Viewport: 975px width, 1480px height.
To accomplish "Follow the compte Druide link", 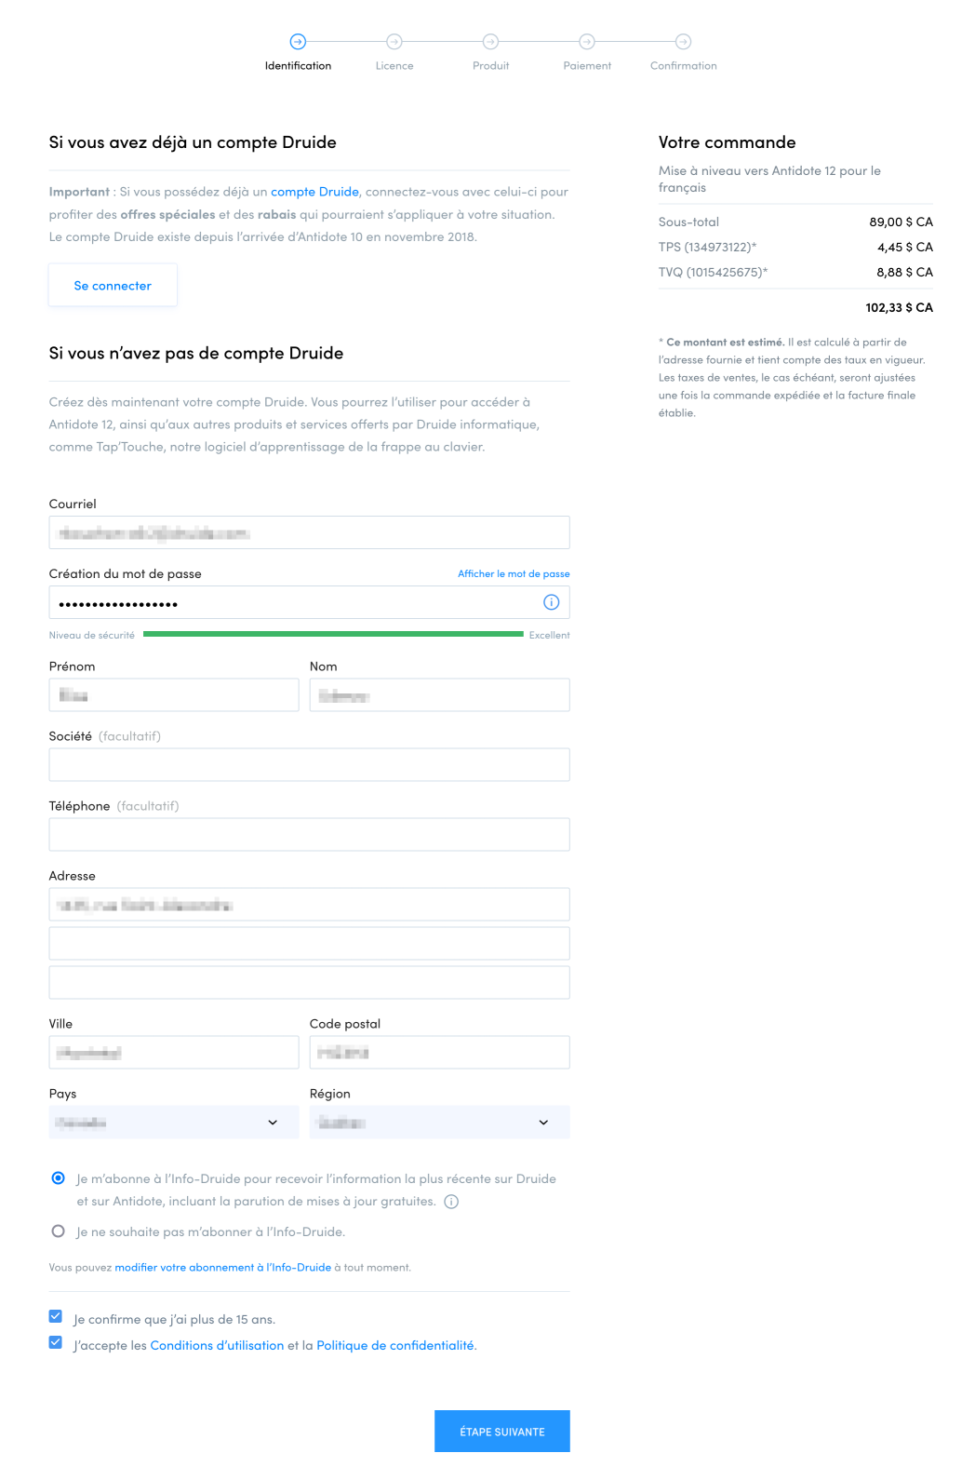I will coord(314,192).
